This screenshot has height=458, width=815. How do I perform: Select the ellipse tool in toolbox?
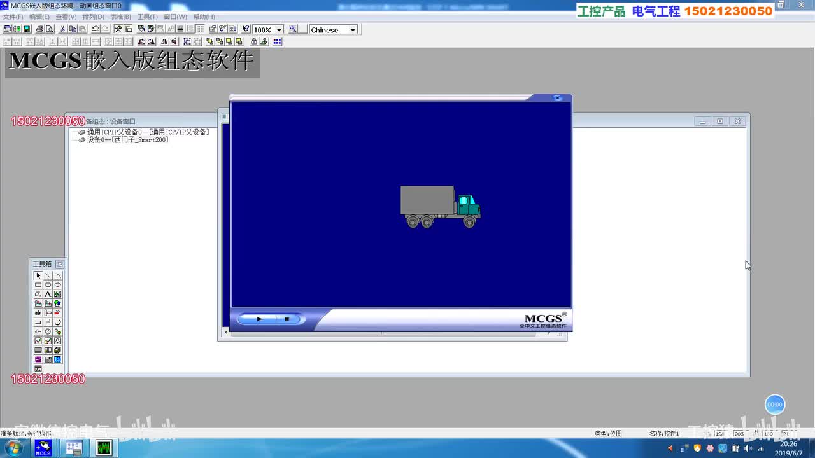[x=57, y=285]
